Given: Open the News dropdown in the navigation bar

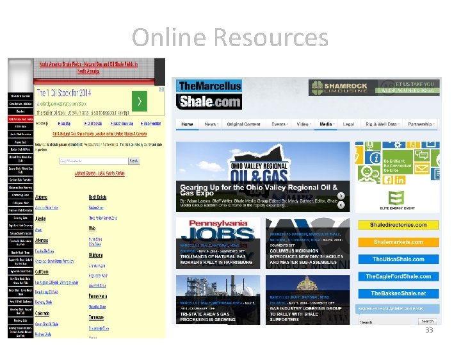Looking at the screenshot, I should (211, 124).
